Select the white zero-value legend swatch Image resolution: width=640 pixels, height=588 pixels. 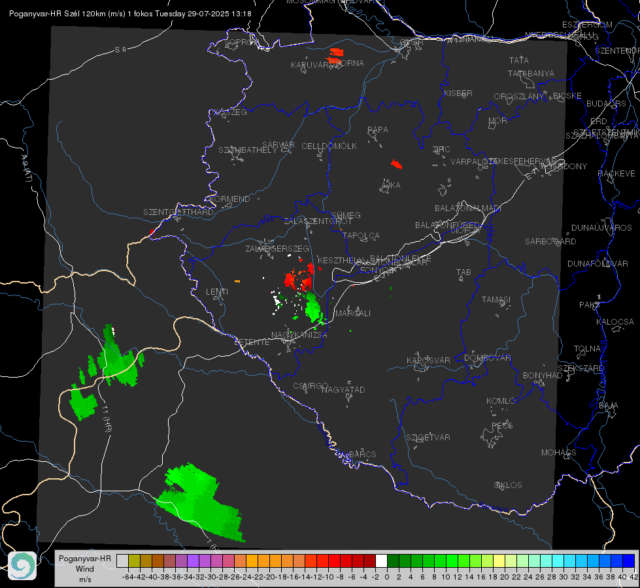point(381,561)
